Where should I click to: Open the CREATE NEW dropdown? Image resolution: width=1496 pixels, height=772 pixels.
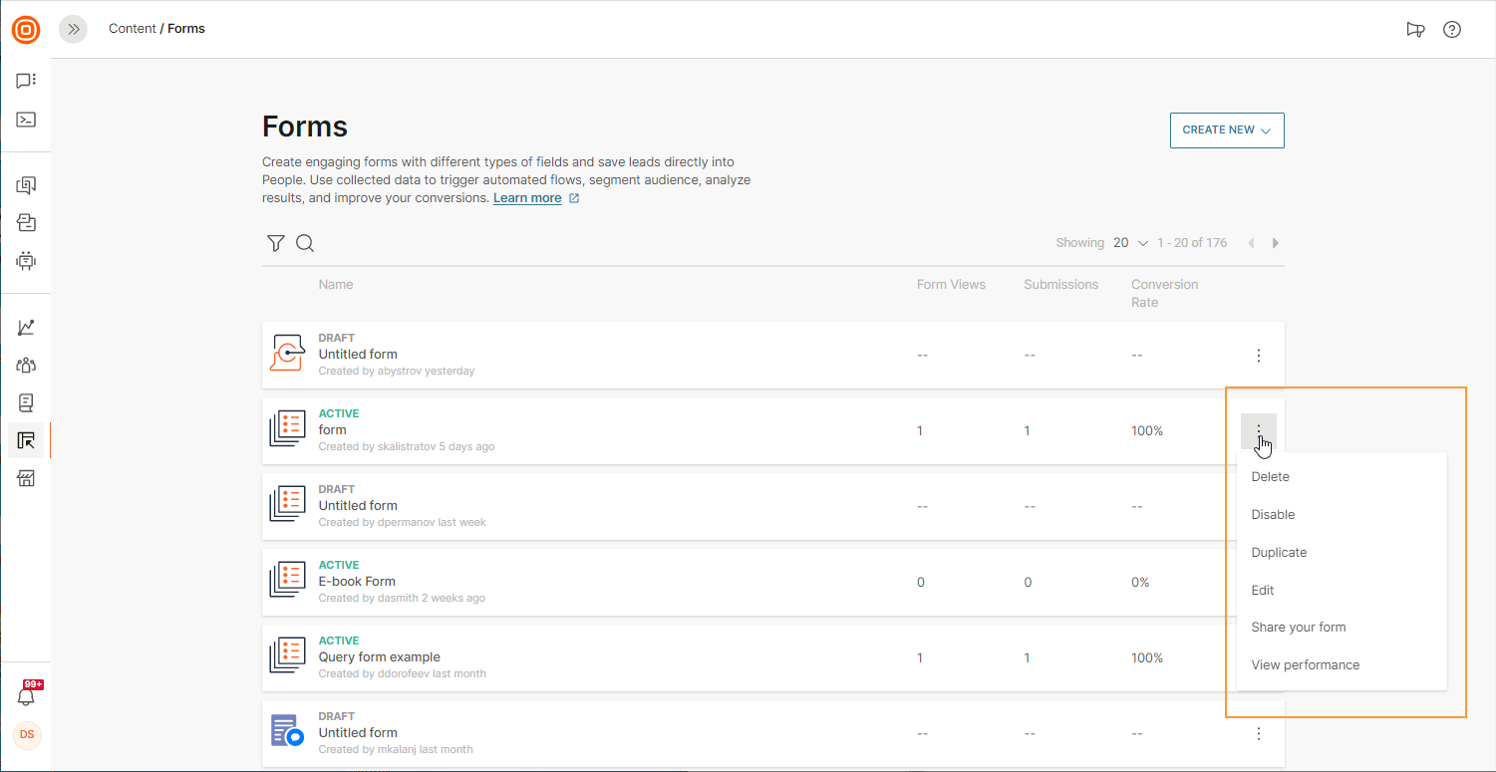click(x=1227, y=130)
